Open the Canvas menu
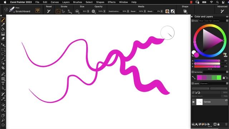Image resolution: width=229 pixels, height=129 pixels. click(x=55, y=2)
